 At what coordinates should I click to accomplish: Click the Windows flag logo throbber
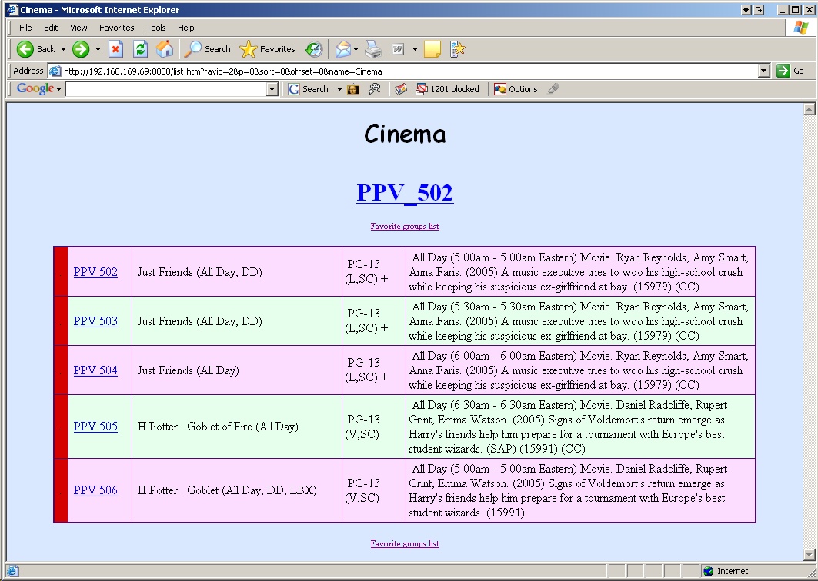pyautogui.click(x=800, y=28)
